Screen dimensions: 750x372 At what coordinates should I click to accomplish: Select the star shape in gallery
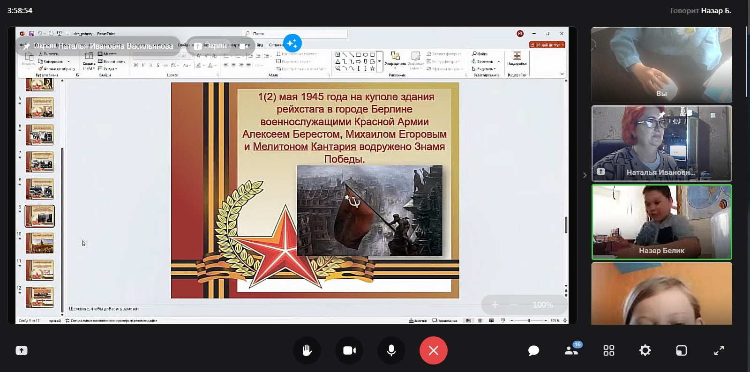click(372, 68)
